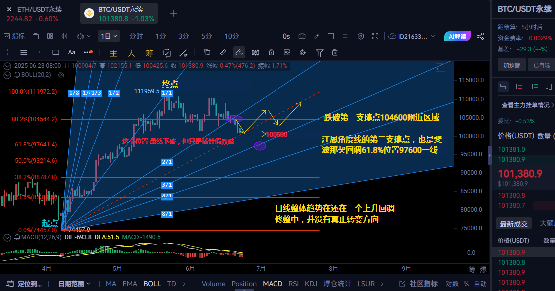The height and width of the screenshot is (291, 555).
Task: Click the share icon beside AI解读
Action: coord(480,36)
